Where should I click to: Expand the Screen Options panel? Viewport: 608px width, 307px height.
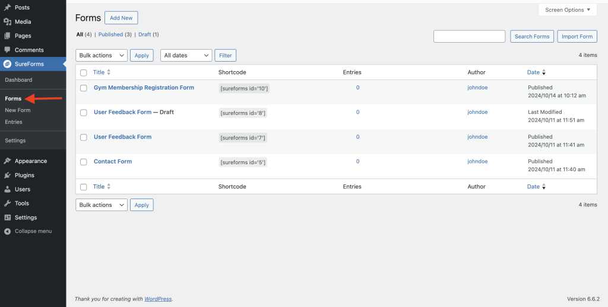click(x=568, y=10)
